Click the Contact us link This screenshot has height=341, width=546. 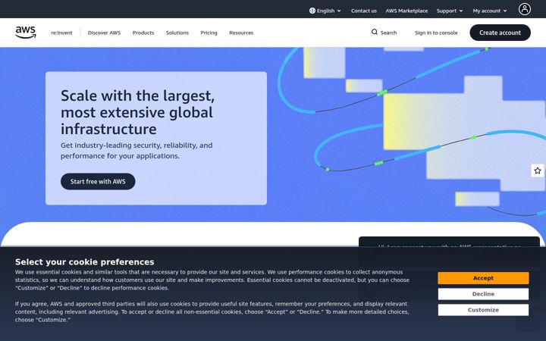tap(364, 11)
